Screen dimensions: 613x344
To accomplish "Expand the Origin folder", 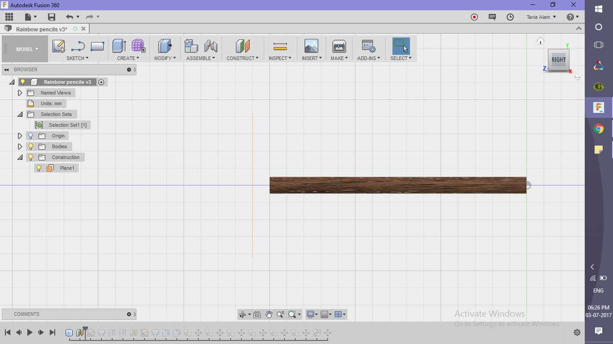I will coord(20,136).
